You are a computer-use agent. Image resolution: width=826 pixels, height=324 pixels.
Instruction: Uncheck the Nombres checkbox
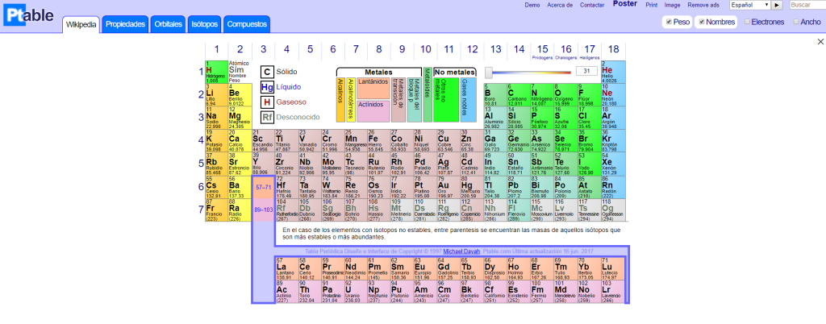[700, 22]
